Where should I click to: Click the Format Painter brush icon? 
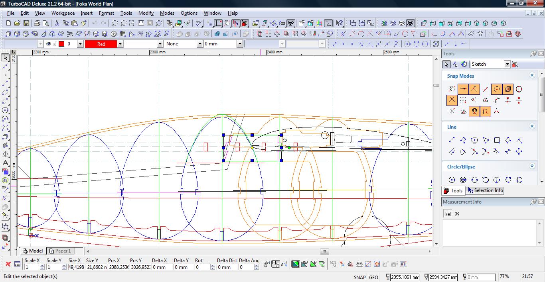[x=83, y=23]
